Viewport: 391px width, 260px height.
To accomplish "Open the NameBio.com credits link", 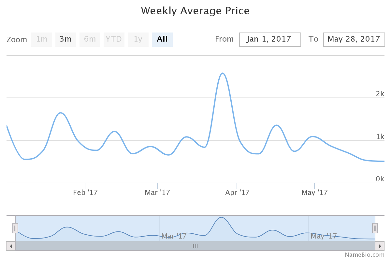I will [x=365, y=254].
